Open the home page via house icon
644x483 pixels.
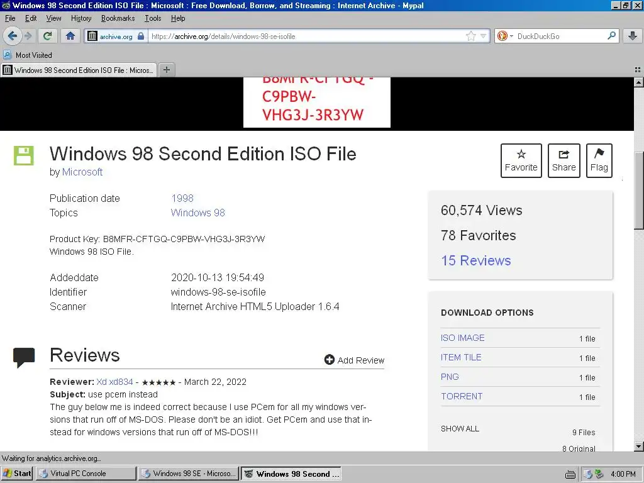(70, 36)
